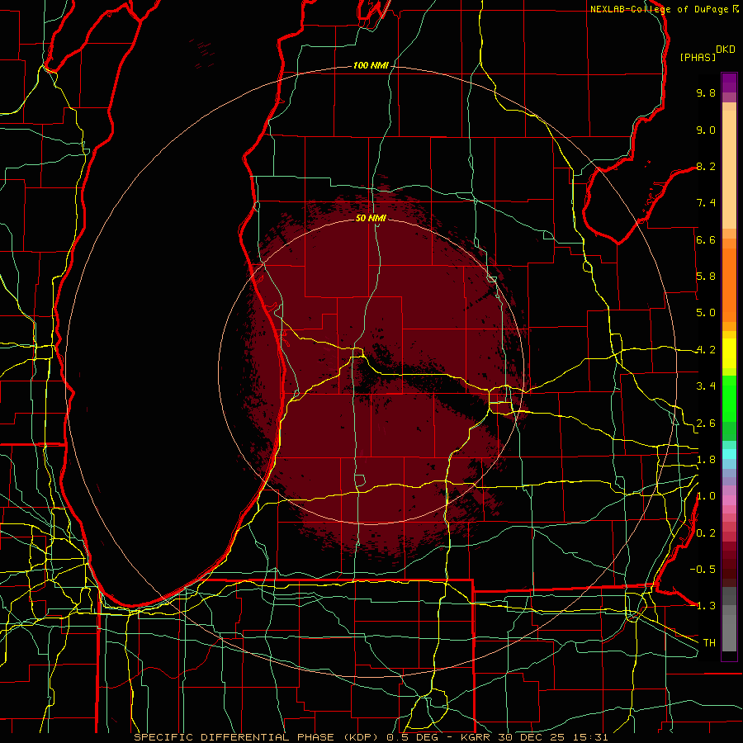Click the NEXLAB-College of DuPage credit text
This screenshot has height=743, width=743.
click(660, 9)
